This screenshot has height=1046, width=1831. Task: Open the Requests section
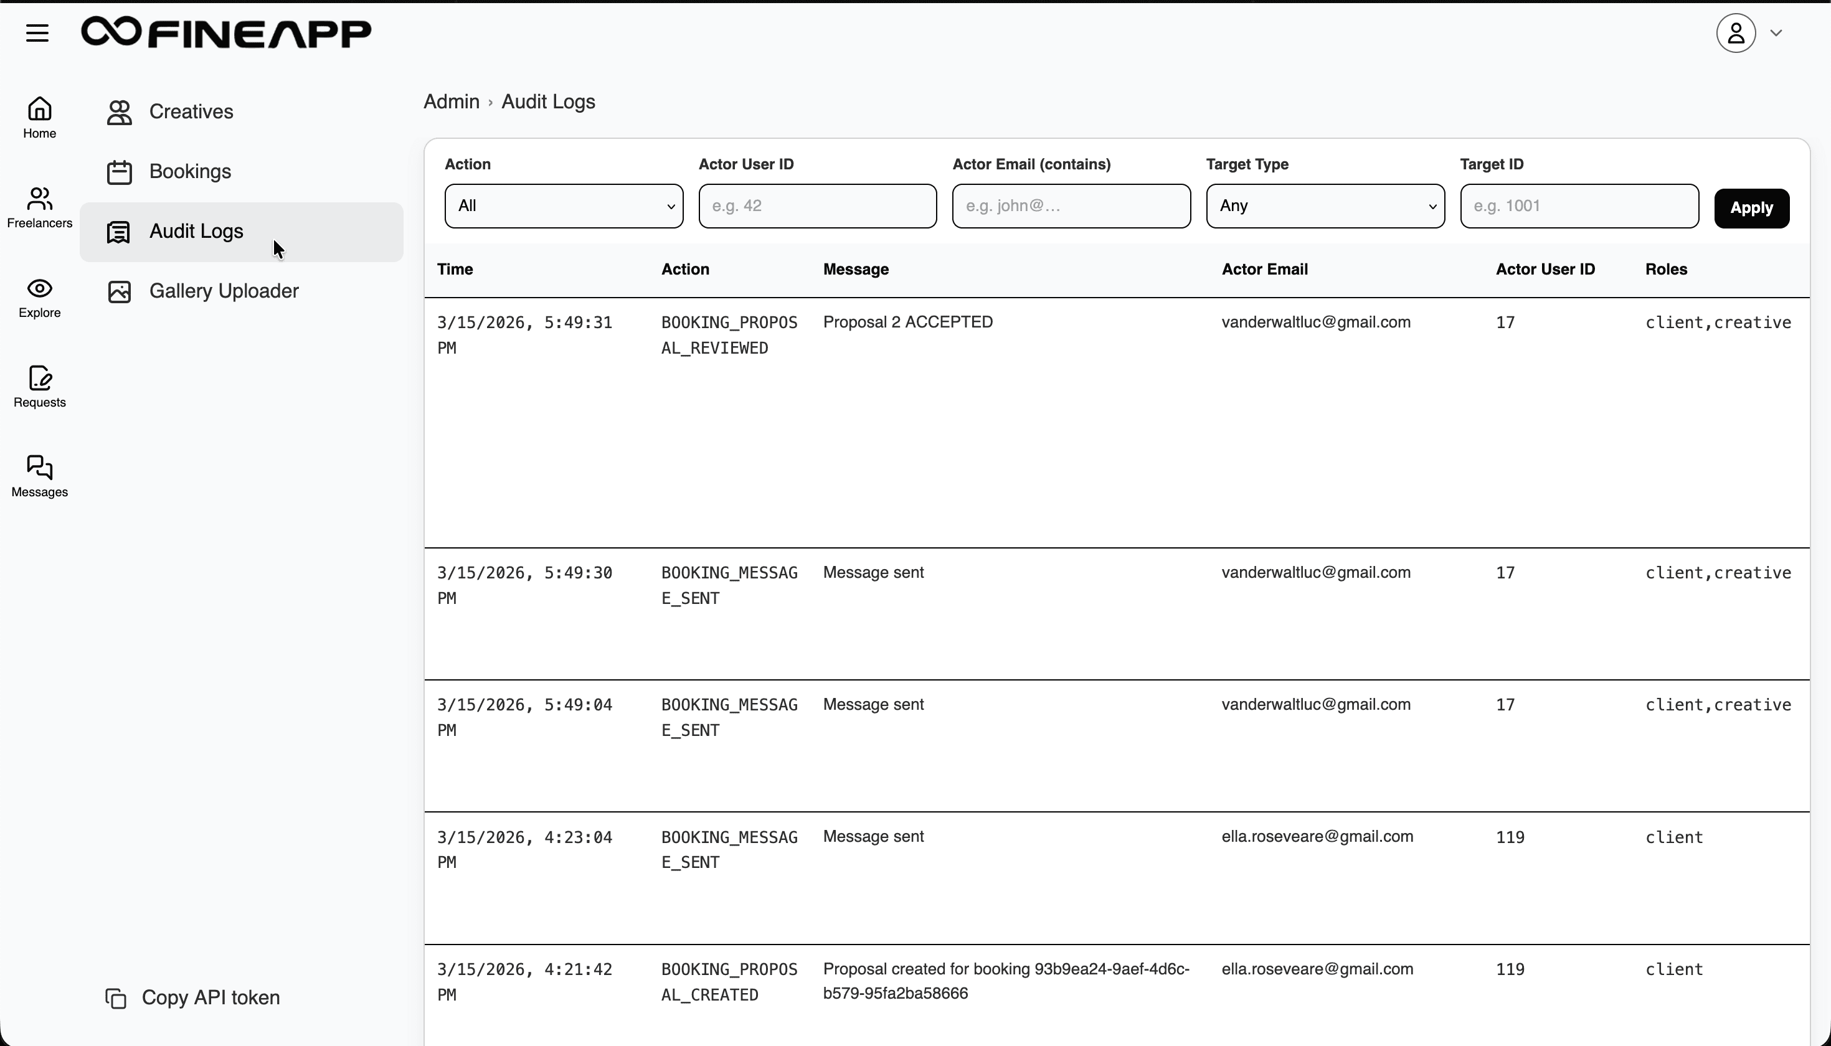click(x=39, y=387)
